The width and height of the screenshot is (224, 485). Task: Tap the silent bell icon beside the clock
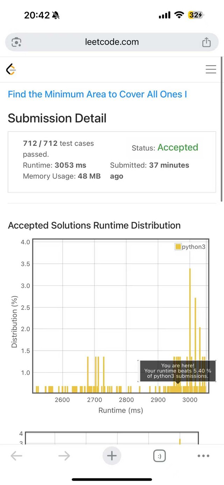55,15
